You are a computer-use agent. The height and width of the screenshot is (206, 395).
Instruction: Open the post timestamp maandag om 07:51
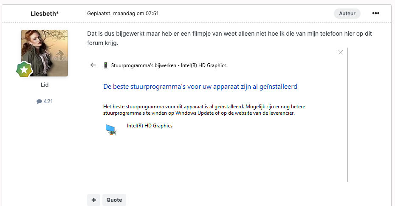click(136, 14)
